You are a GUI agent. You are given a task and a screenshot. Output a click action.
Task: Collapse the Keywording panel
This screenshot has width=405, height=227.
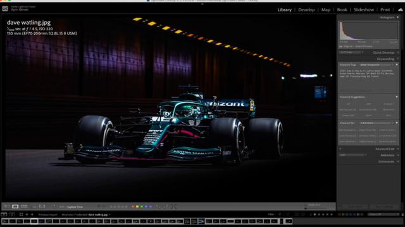click(398, 59)
